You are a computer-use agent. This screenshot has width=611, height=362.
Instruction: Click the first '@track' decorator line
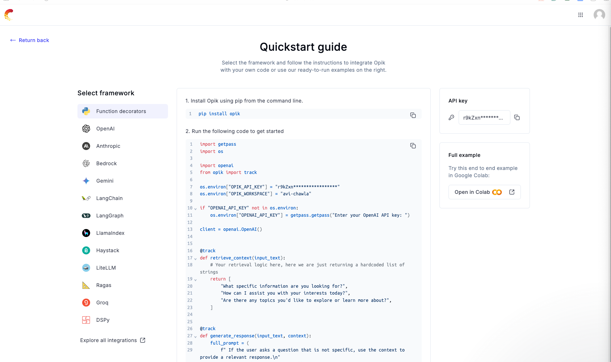[x=208, y=251]
